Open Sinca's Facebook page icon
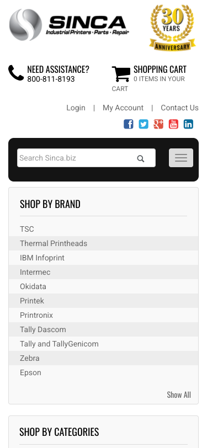This screenshot has width=207, height=448. (129, 124)
